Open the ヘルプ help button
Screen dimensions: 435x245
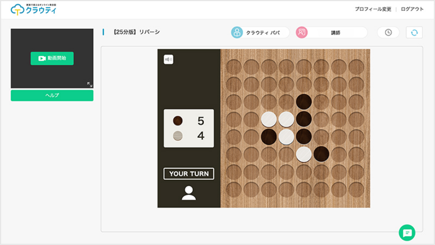(52, 95)
